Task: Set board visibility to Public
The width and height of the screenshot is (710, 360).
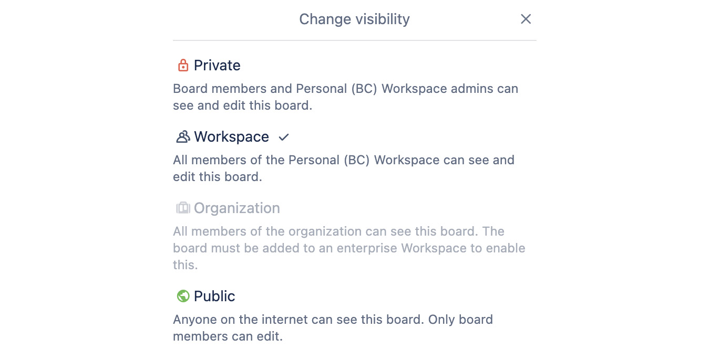Action: (x=214, y=297)
